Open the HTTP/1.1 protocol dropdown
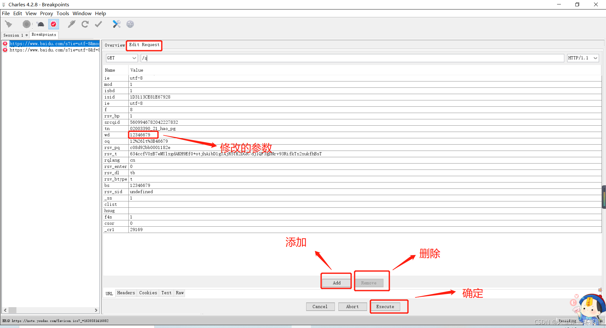 (583, 58)
